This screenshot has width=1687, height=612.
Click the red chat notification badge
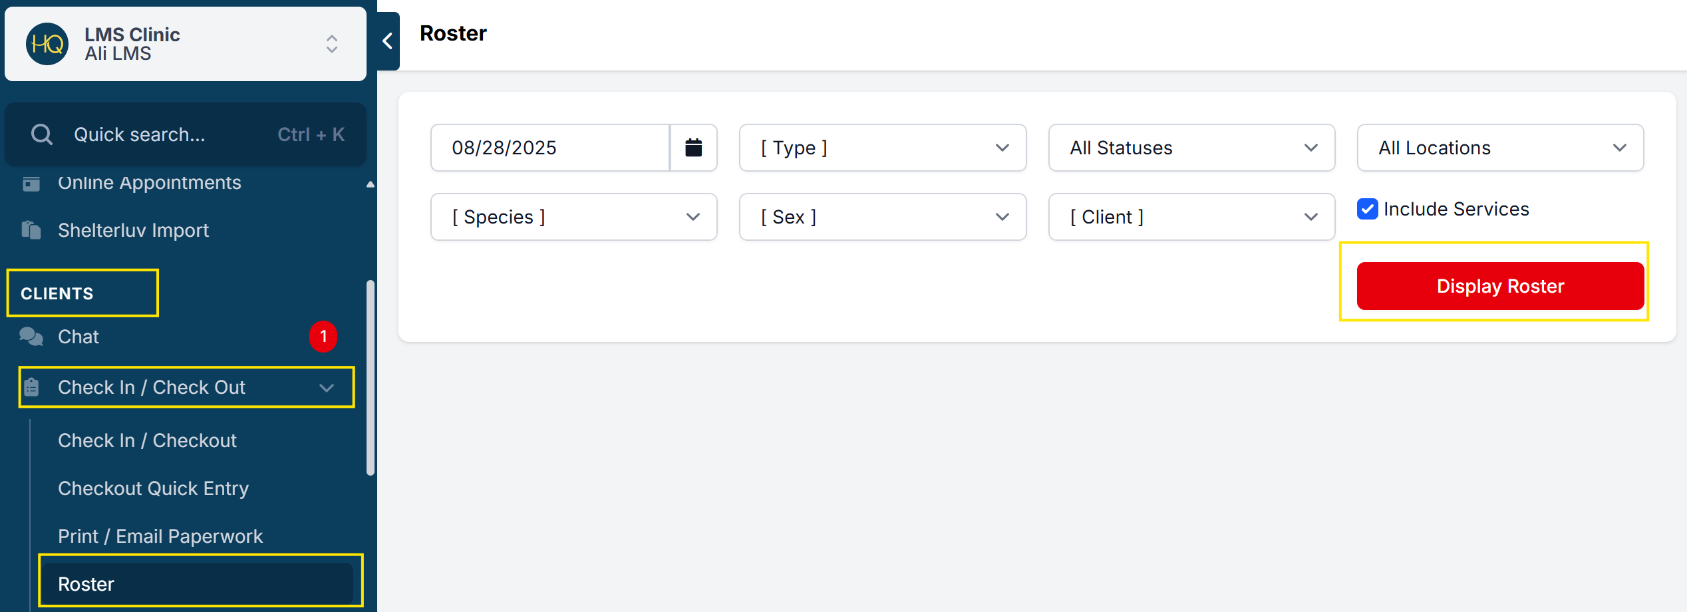323,337
